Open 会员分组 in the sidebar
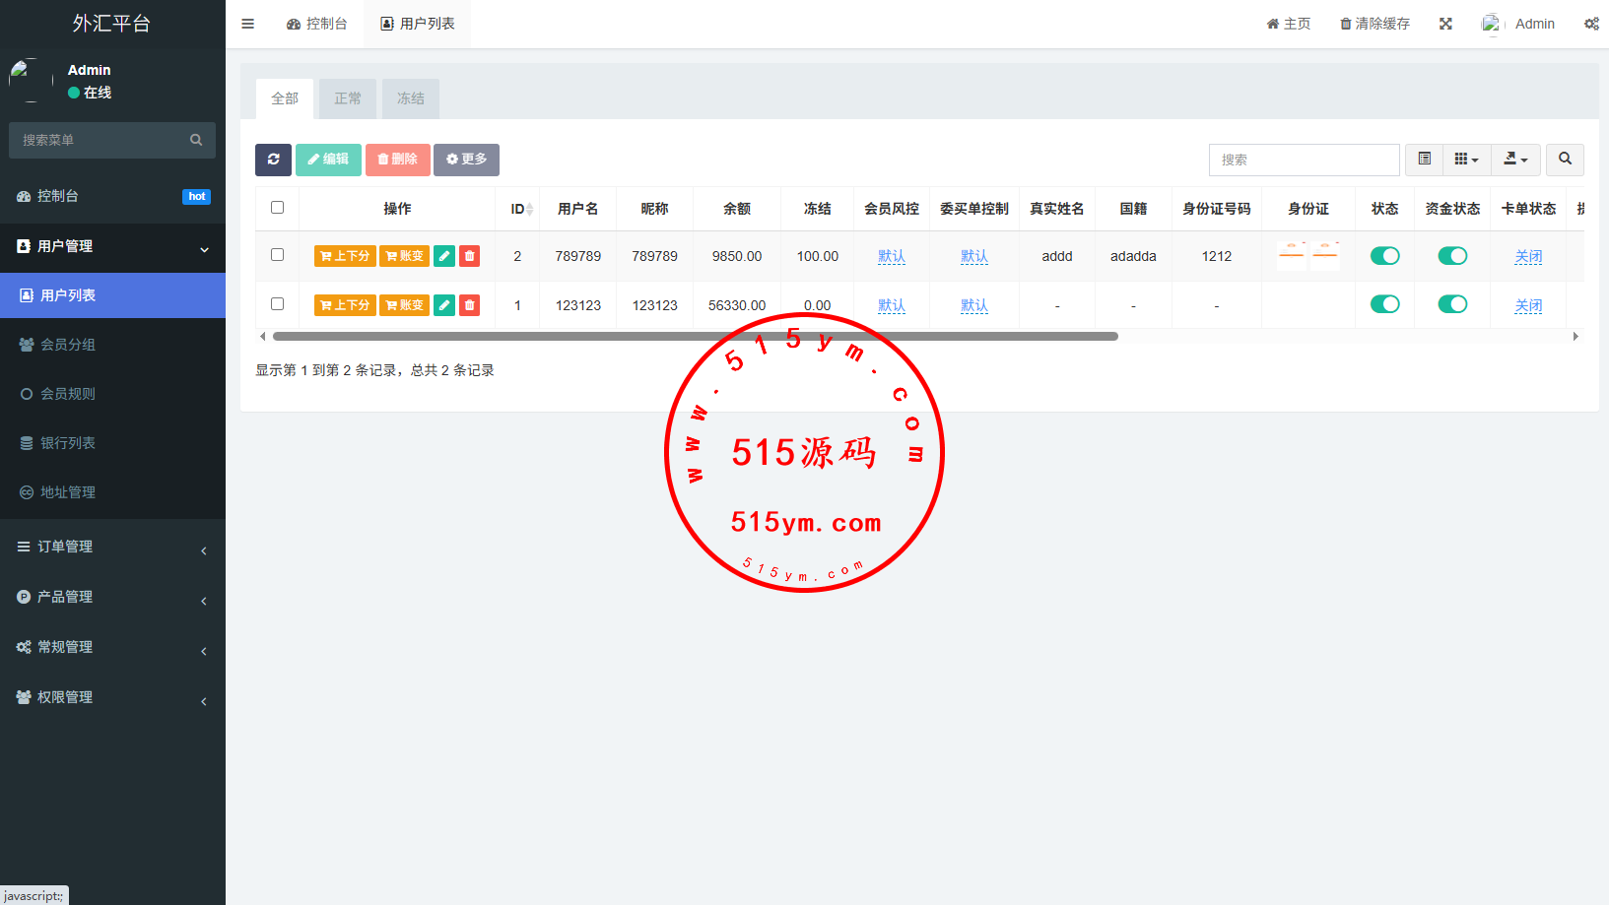 [68, 345]
